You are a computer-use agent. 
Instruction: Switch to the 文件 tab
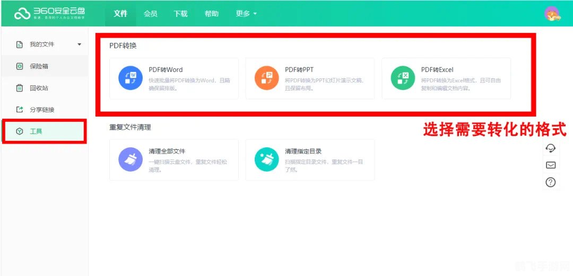point(120,13)
